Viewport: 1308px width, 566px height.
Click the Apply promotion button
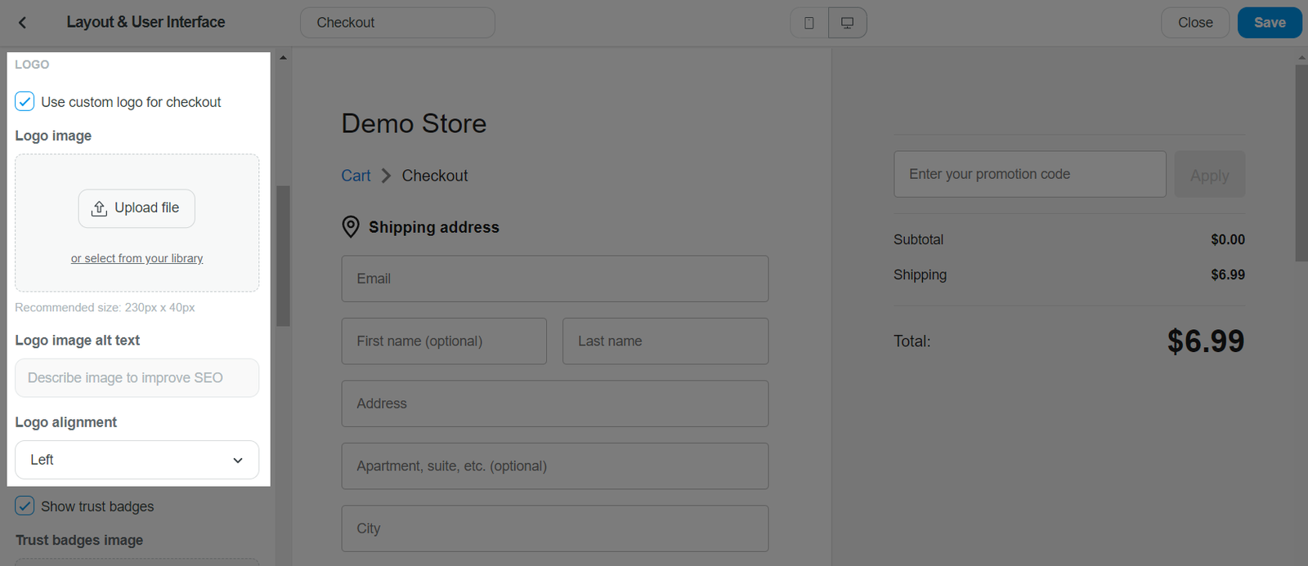tap(1210, 174)
